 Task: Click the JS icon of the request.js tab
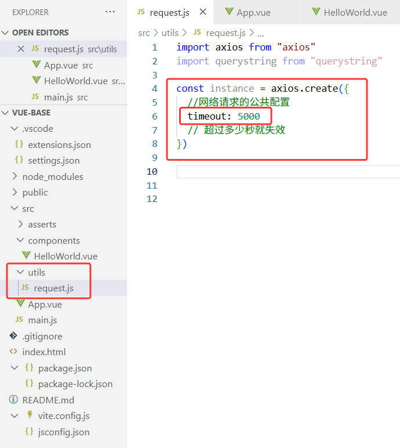[141, 12]
